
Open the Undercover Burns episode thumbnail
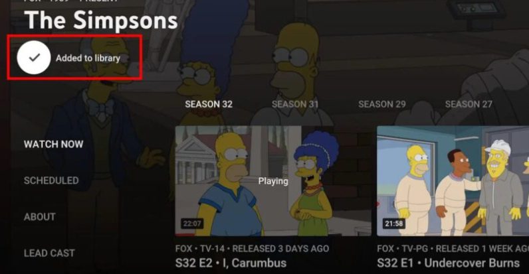(x=453, y=180)
